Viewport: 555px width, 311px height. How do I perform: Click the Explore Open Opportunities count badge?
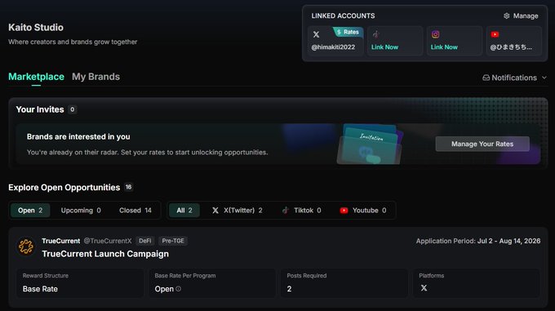(128, 187)
